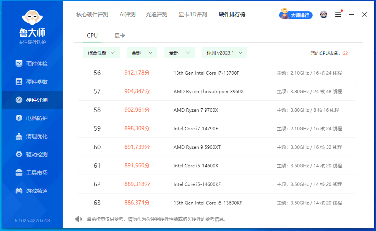This screenshot has width=376, height=231.
Task: Select the 13th Gen Intel Core i7-13700F row
Action: 217,73
